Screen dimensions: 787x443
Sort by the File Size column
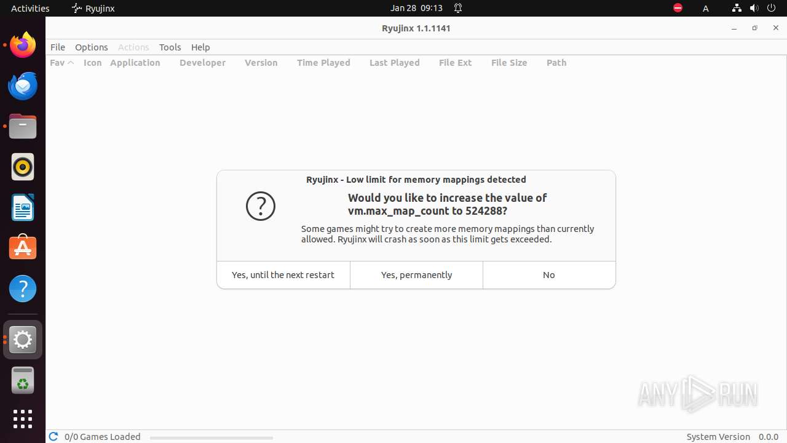(509, 63)
